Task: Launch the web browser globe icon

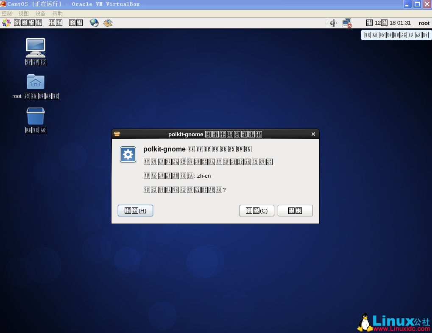Action: (x=94, y=23)
